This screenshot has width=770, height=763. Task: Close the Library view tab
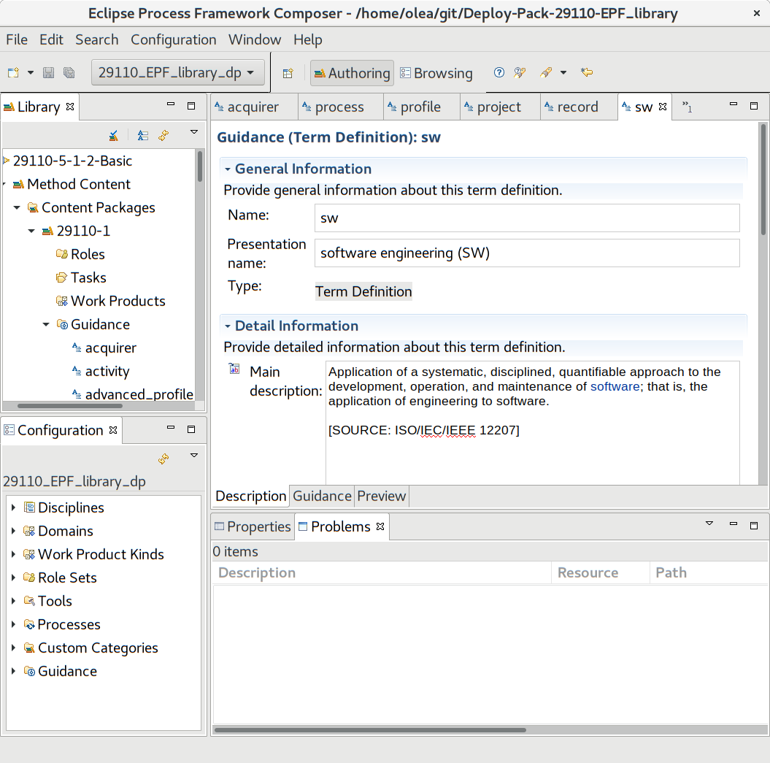(x=70, y=107)
